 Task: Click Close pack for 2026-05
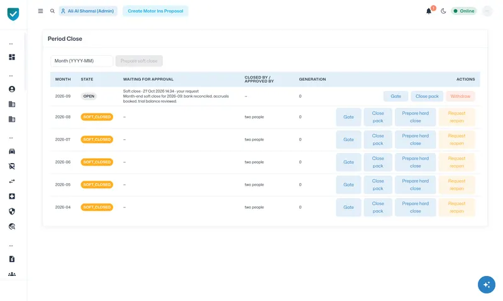coord(378,184)
